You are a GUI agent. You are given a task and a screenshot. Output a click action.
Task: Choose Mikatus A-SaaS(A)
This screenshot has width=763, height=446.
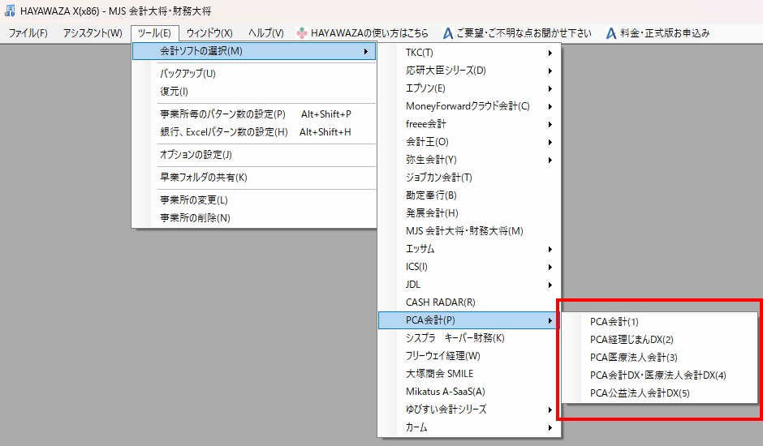[469, 392]
